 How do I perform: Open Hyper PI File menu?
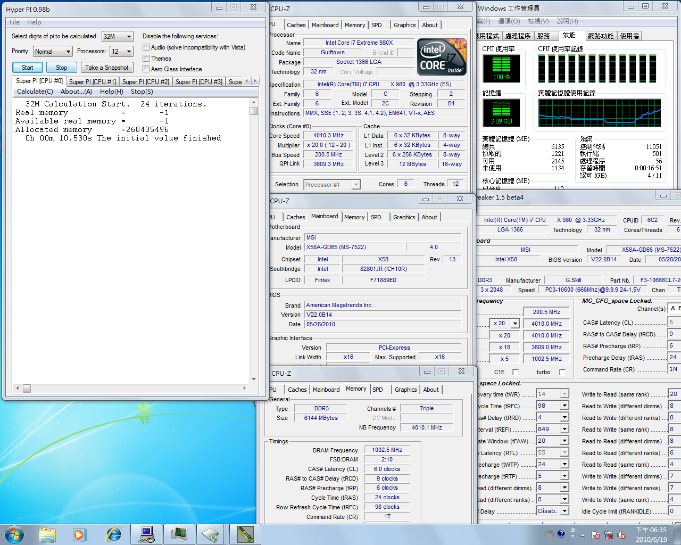pos(14,22)
